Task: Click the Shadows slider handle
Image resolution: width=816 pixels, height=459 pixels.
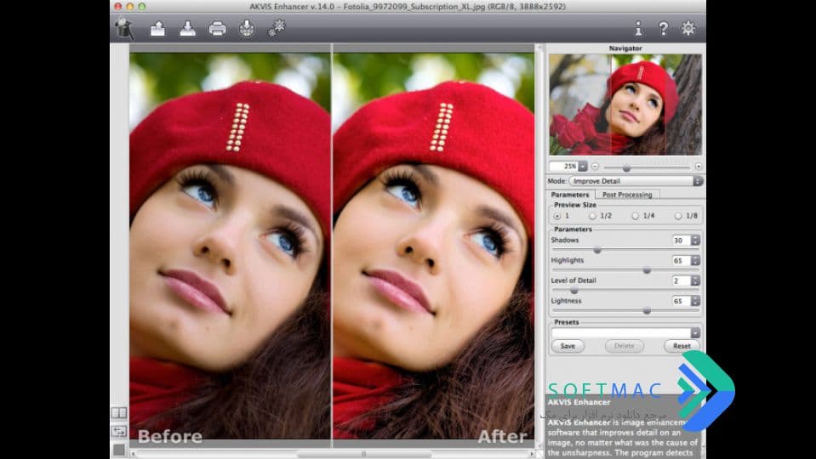Action: [x=597, y=250]
